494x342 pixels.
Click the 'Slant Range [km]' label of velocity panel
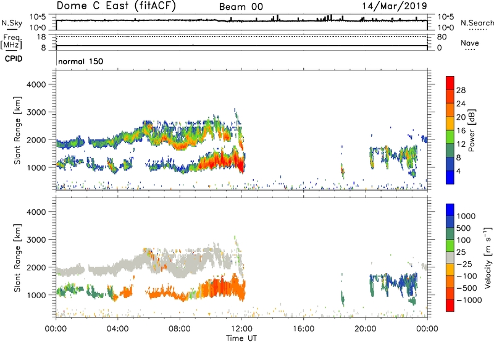tap(17, 258)
